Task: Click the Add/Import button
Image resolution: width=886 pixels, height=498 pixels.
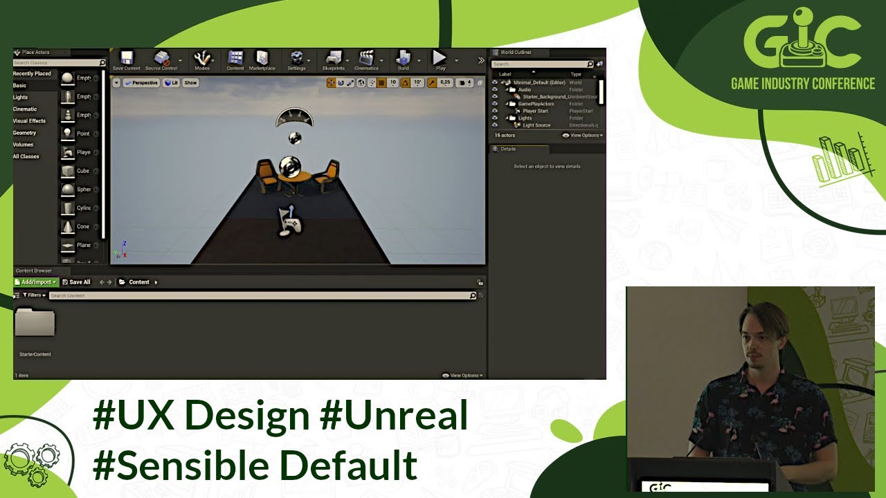Action: pos(36,282)
